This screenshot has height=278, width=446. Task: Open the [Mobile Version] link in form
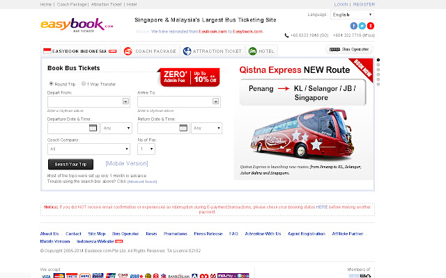pos(127,164)
